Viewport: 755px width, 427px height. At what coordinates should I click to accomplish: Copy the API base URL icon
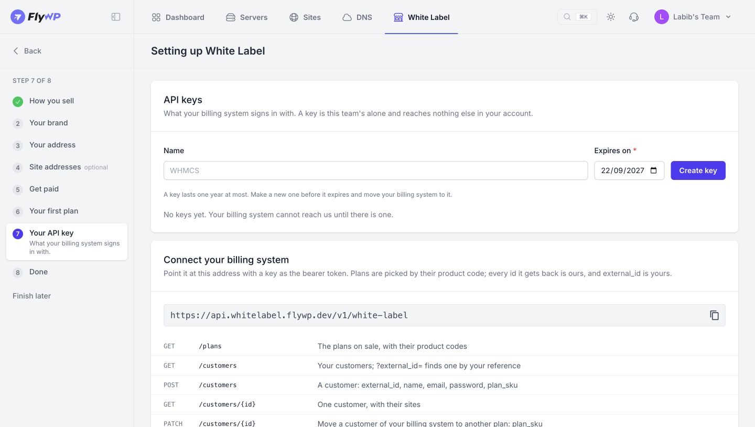tap(714, 315)
